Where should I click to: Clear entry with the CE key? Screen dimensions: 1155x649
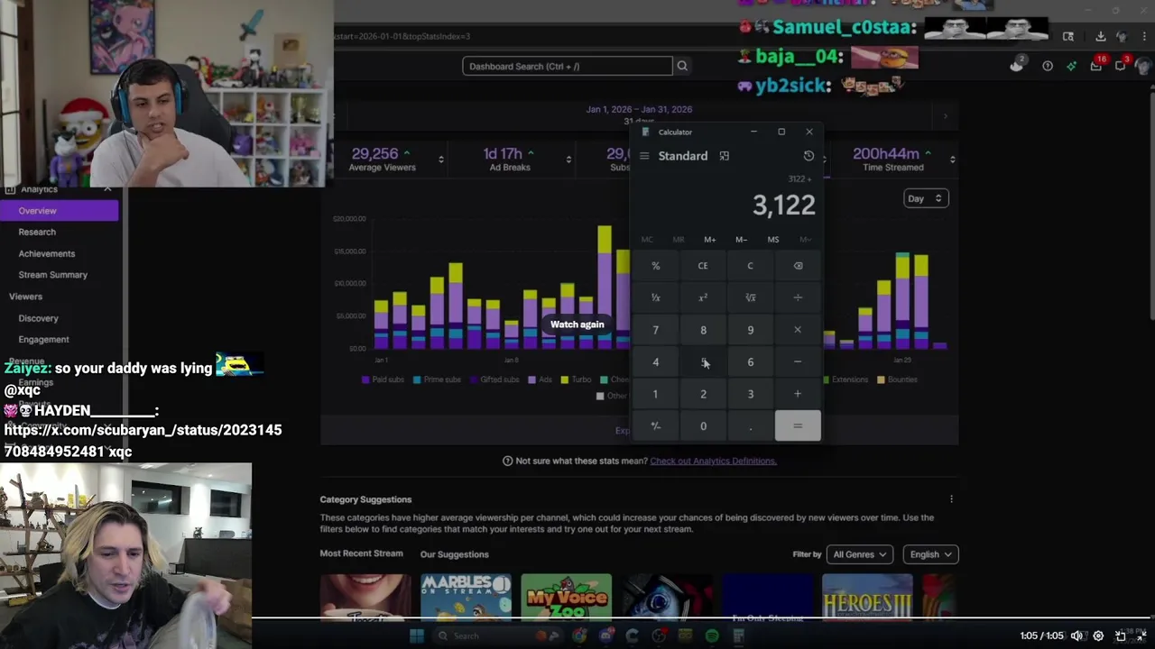[703, 266]
